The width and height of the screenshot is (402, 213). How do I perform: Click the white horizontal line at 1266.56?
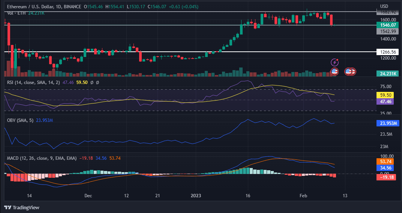point(190,52)
